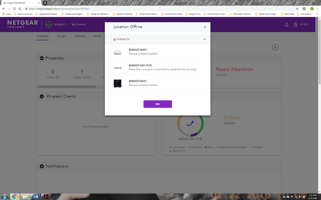Image resolution: width=321 pixels, height=200 pixels.
Task: Click the red Critical status icon
Action: (x=115, y=39)
